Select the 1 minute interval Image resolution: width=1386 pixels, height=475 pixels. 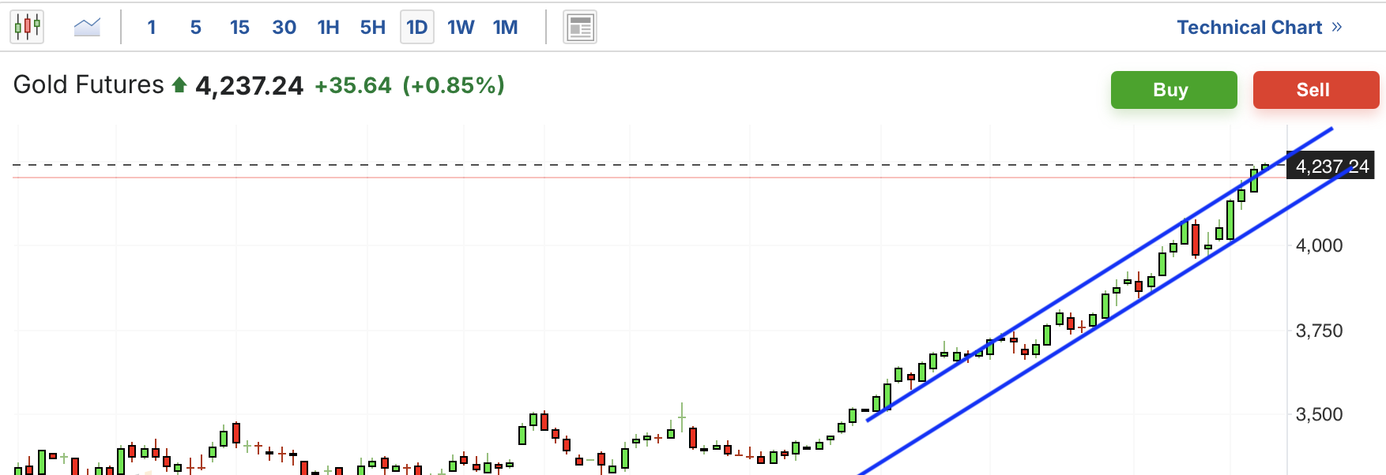[x=152, y=28]
